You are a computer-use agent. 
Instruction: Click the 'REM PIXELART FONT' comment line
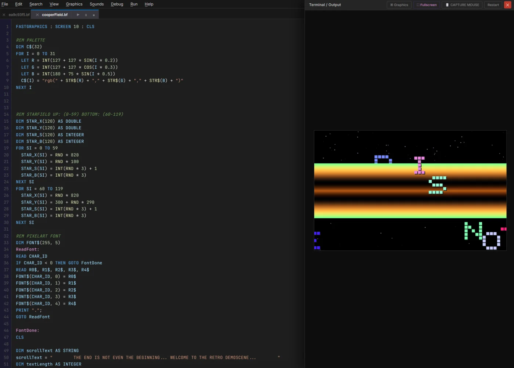click(x=38, y=236)
